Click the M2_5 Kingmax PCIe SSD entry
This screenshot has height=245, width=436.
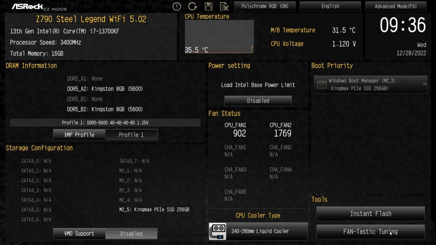[x=155, y=210]
